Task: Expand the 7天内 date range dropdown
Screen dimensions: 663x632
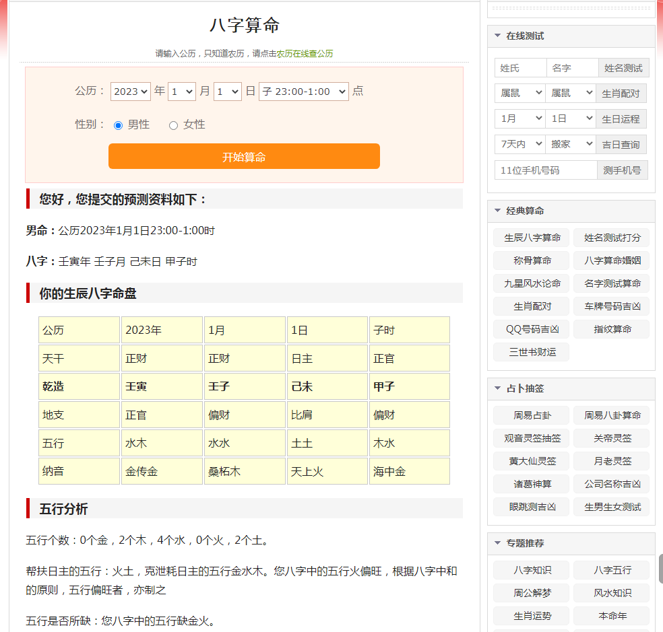Action: point(519,144)
